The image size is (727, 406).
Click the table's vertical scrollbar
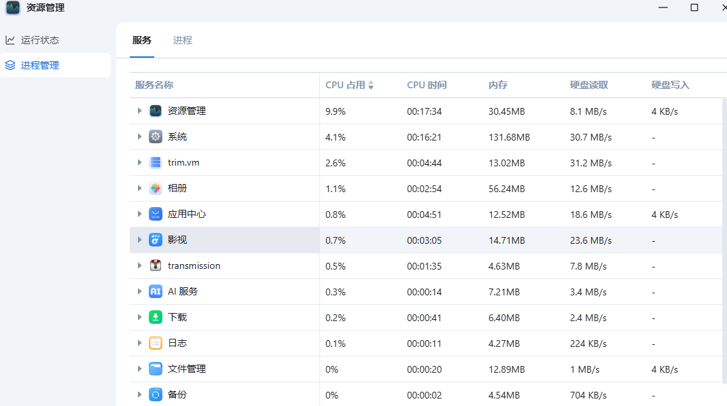(725, 241)
